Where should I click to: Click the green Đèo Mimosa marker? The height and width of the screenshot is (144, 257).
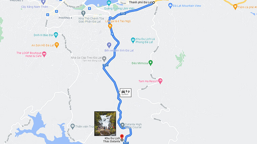pos(150,63)
